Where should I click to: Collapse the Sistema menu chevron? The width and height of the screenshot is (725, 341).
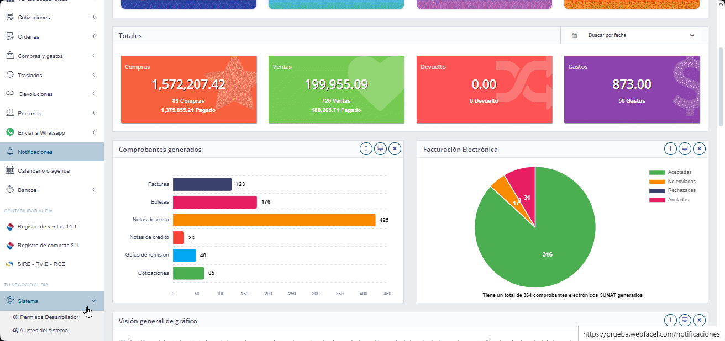point(93,301)
